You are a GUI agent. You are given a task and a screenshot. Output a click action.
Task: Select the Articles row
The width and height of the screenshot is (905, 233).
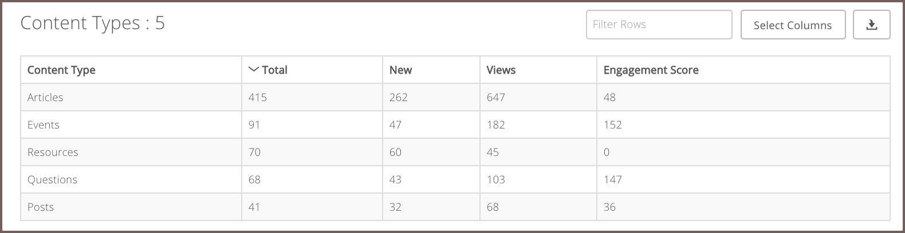coord(455,97)
